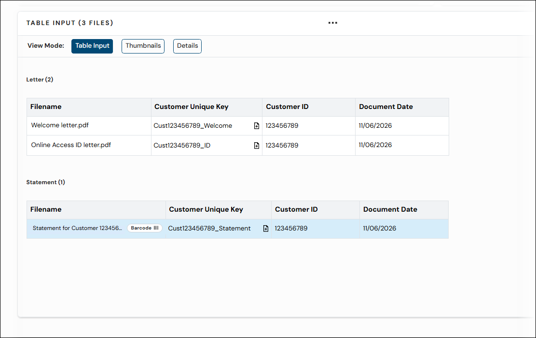Click the Letter (2) group heading
The image size is (536, 338).
coord(40,80)
